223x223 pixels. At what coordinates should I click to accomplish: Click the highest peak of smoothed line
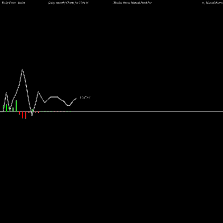point(22,69)
